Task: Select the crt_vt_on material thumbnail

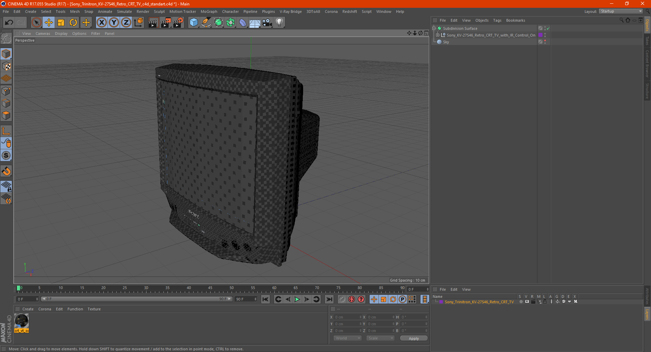Action: 22,321
